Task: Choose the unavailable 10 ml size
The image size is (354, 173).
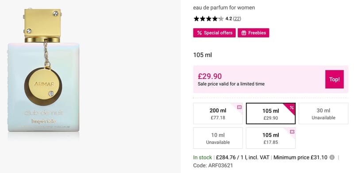Action: 218,138
